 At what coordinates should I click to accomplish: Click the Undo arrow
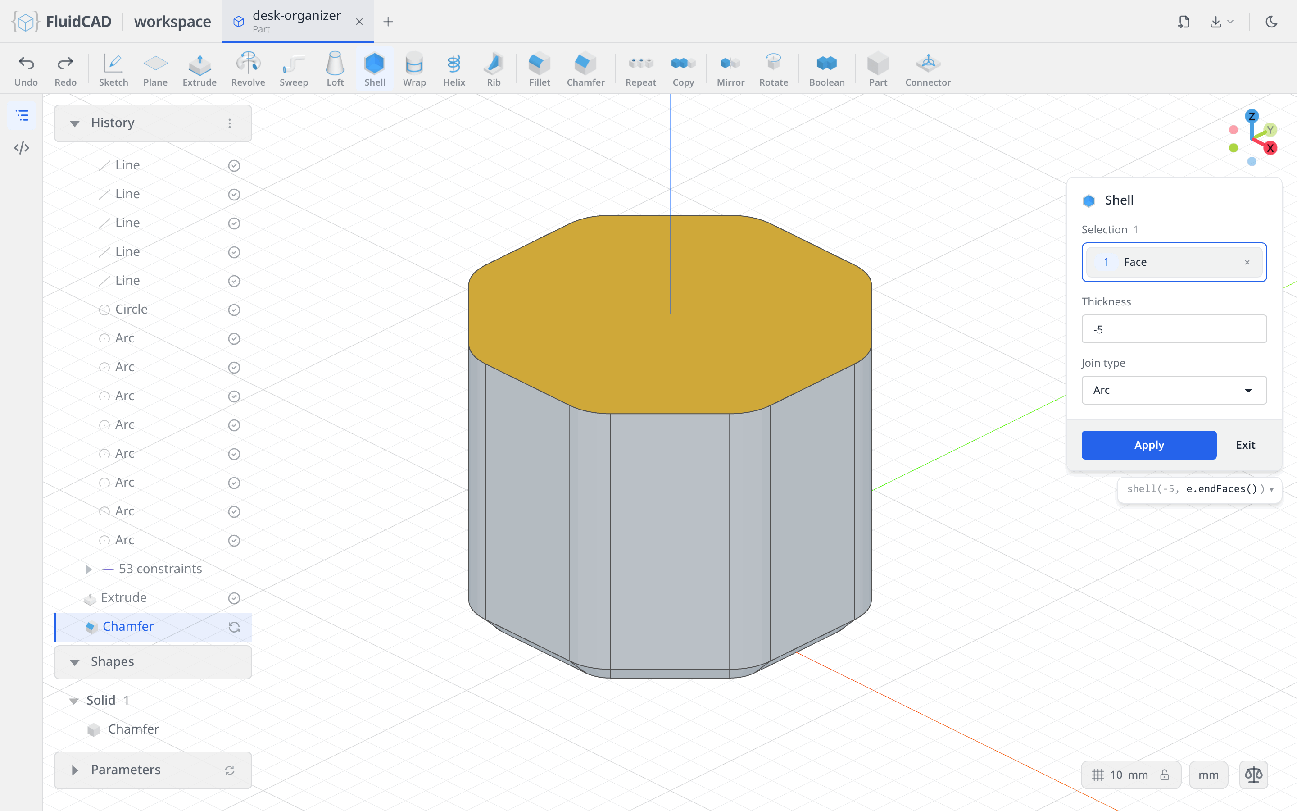tap(26, 63)
